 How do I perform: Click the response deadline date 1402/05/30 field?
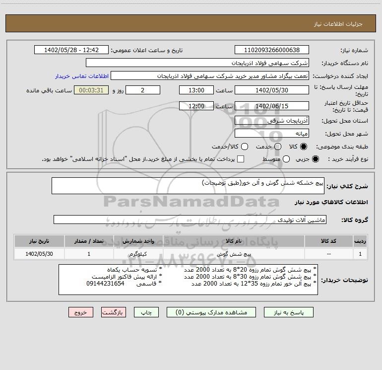(x=272, y=90)
